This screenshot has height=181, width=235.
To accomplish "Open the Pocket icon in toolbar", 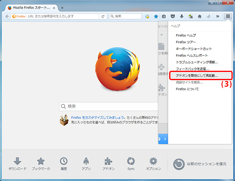I will pyautogui.click(x=173, y=16).
